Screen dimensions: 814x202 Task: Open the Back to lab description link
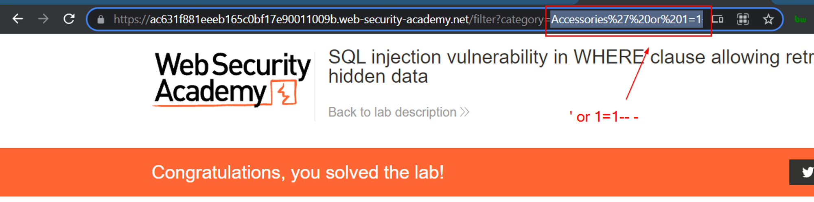coord(392,112)
